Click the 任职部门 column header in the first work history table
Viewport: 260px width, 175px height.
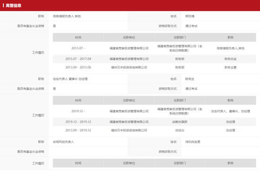[180, 38]
